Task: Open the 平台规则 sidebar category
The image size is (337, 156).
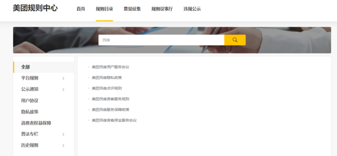Action: [29, 78]
